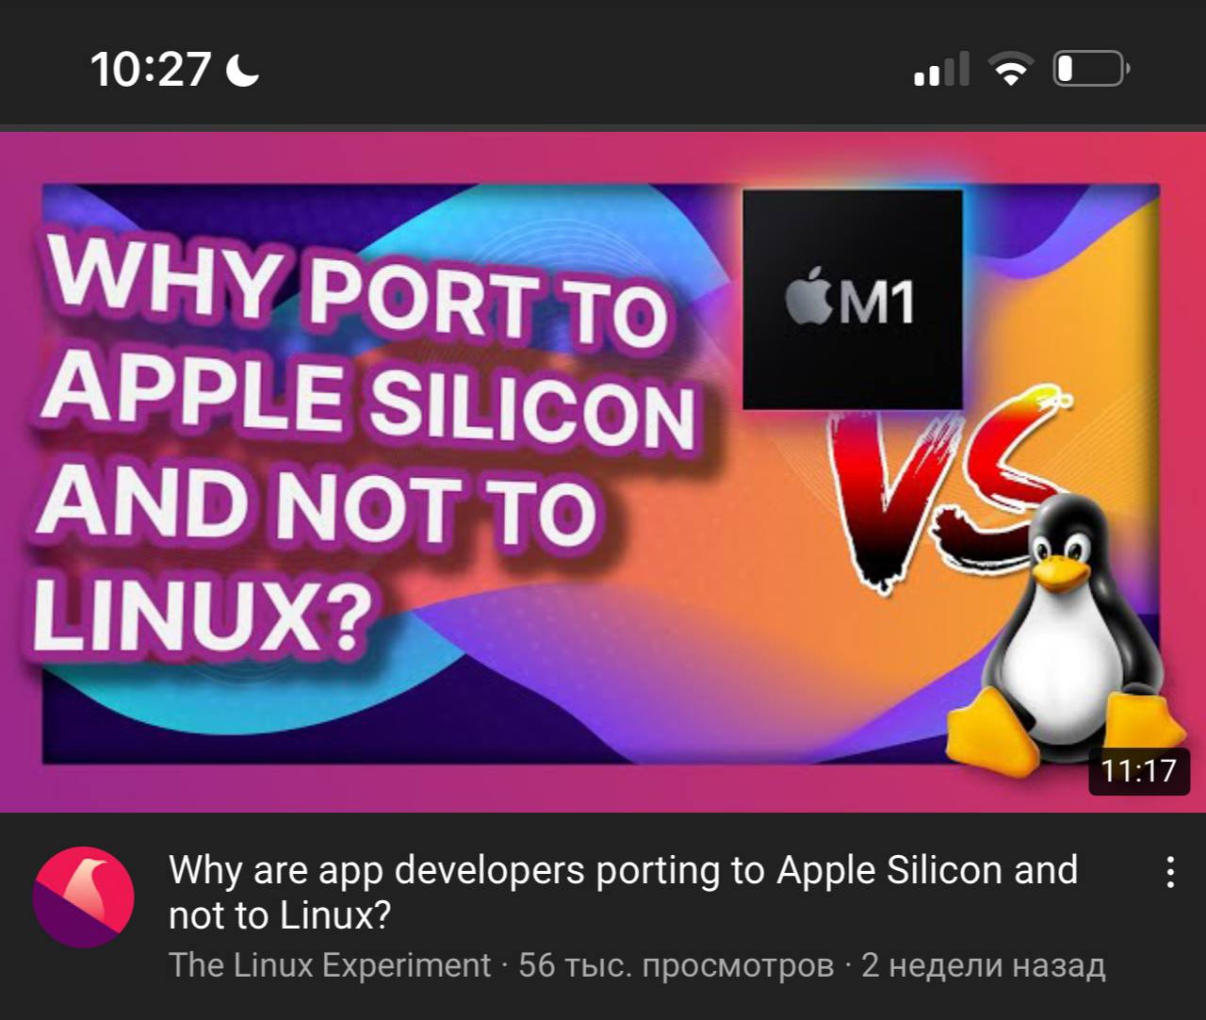
Task: Tap the 56 тыс. просмотров view count
Action: coord(676,965)
